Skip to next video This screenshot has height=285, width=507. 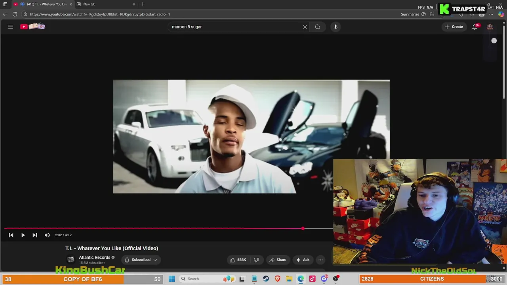[x=35, y=235]
